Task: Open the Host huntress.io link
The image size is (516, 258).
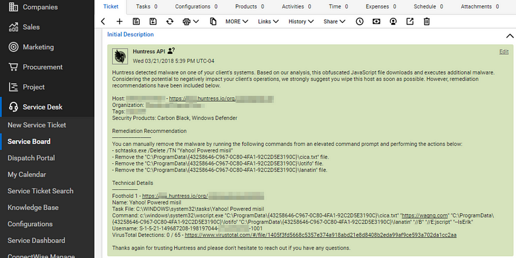Action: (x=222, y=98)
